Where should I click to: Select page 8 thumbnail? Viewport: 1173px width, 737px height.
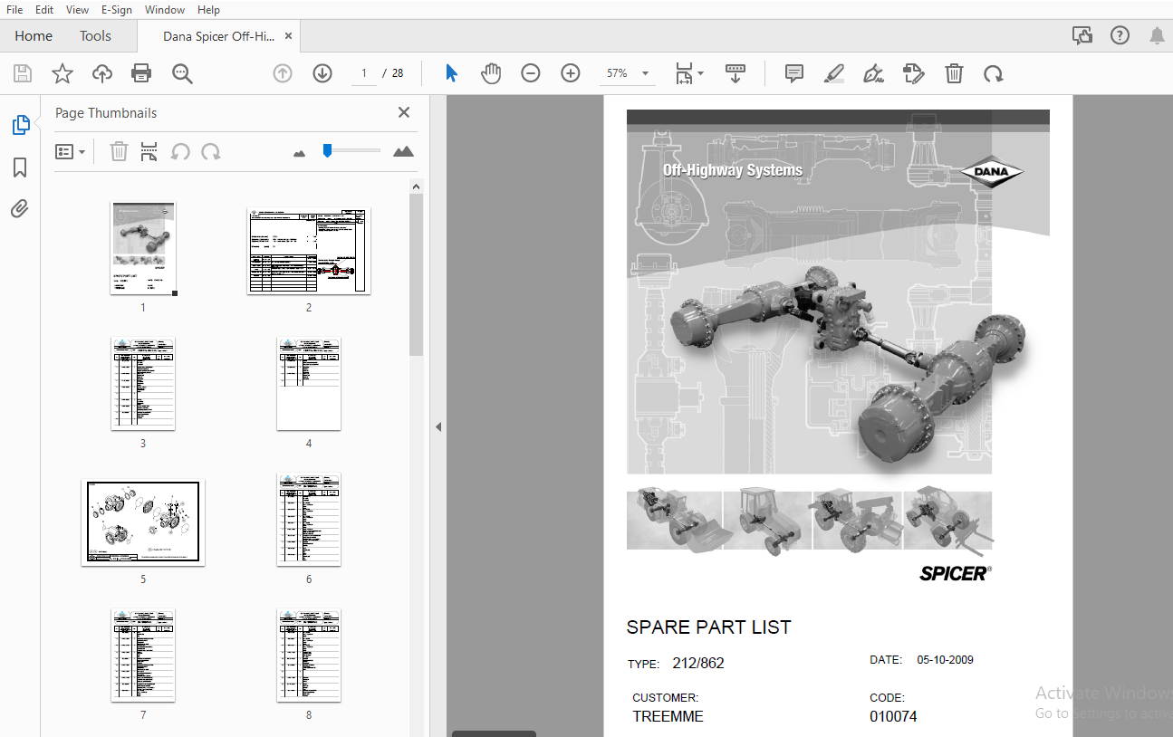point(309,656)
